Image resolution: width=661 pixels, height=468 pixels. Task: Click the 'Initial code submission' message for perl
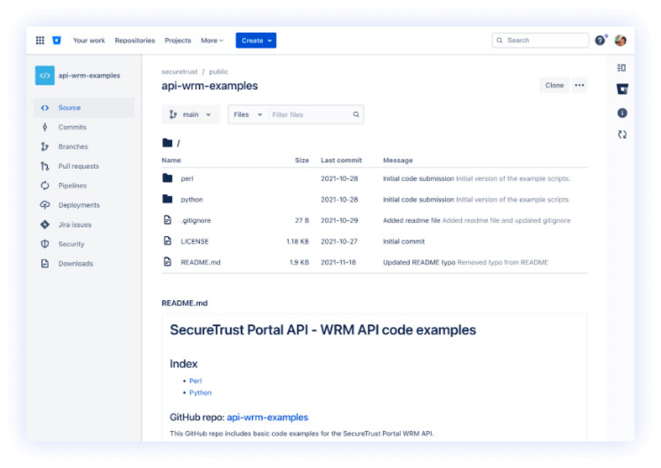pyautogui.click(x=419, y=179)
